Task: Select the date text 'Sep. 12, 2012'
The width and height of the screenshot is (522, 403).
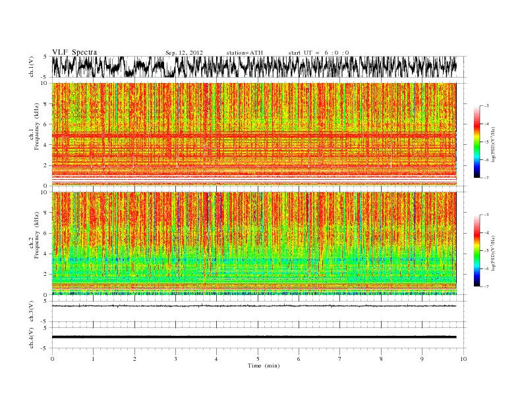Action: pos(184,53)
